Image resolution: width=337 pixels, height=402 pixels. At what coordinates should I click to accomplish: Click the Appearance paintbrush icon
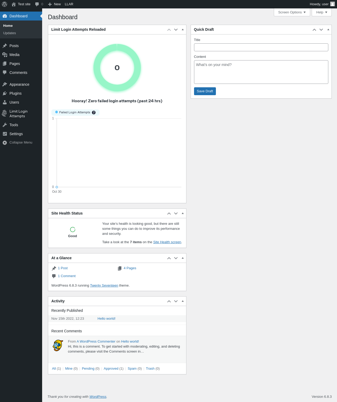[5, 84]
